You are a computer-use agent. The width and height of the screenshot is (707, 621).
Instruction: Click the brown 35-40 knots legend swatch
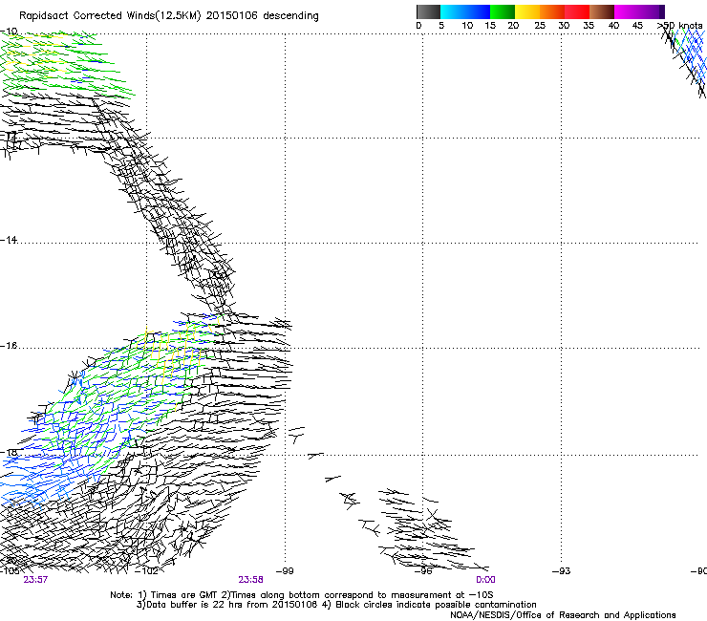click(602, 11)
